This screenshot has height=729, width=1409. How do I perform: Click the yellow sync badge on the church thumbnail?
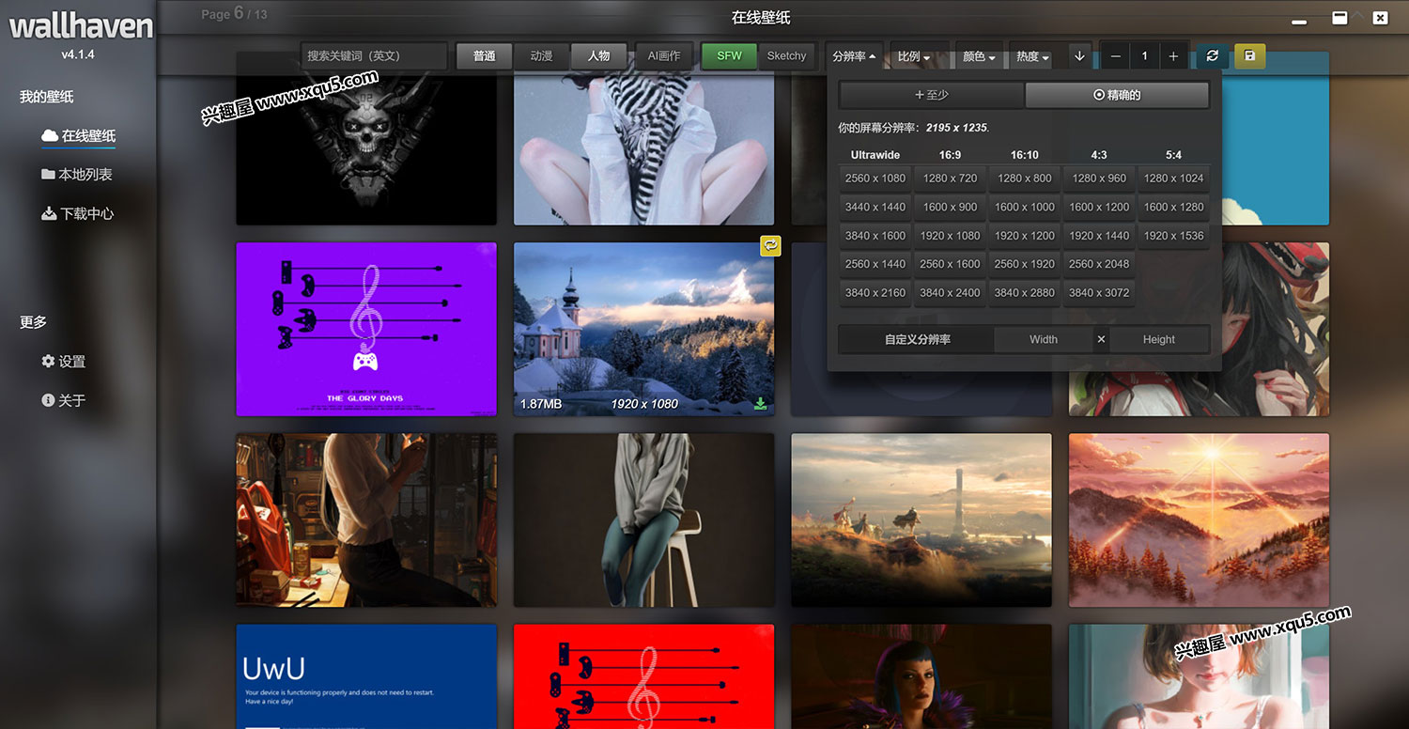click(x=770, y=245)
